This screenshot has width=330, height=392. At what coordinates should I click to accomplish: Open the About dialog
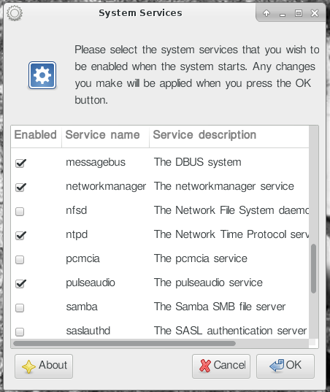(44, 366)
